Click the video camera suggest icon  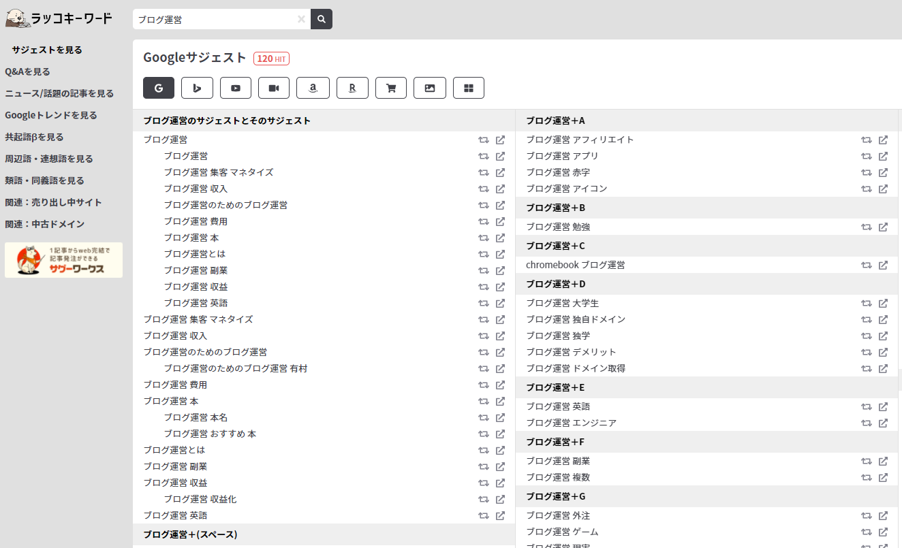[x=274, y=88]
